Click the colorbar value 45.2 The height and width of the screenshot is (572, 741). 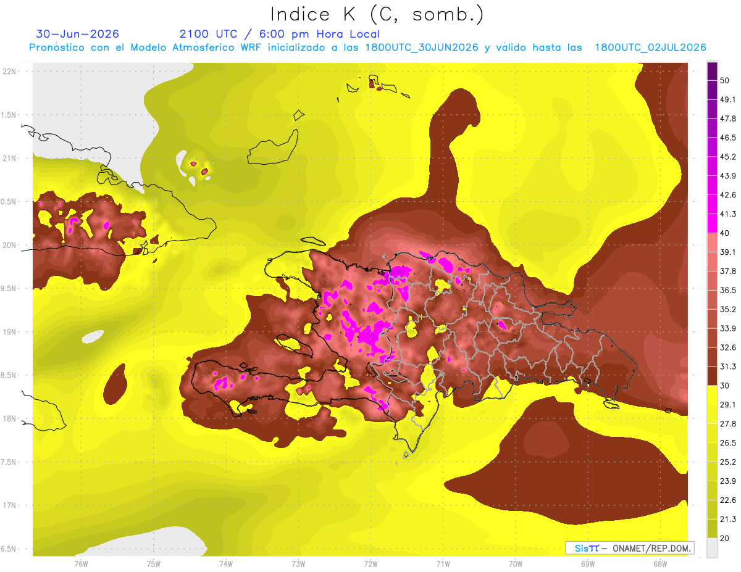(x=727, y=157)
